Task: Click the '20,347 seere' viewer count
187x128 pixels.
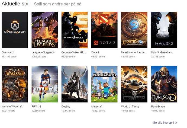Action: coord(8,111)
